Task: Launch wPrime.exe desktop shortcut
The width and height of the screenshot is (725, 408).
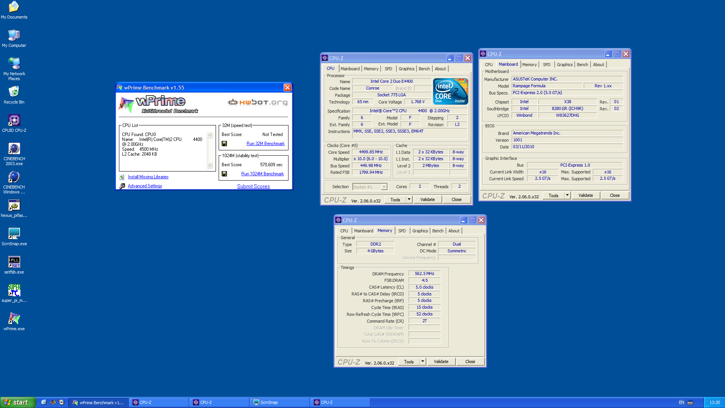Action: coord(14,322)
